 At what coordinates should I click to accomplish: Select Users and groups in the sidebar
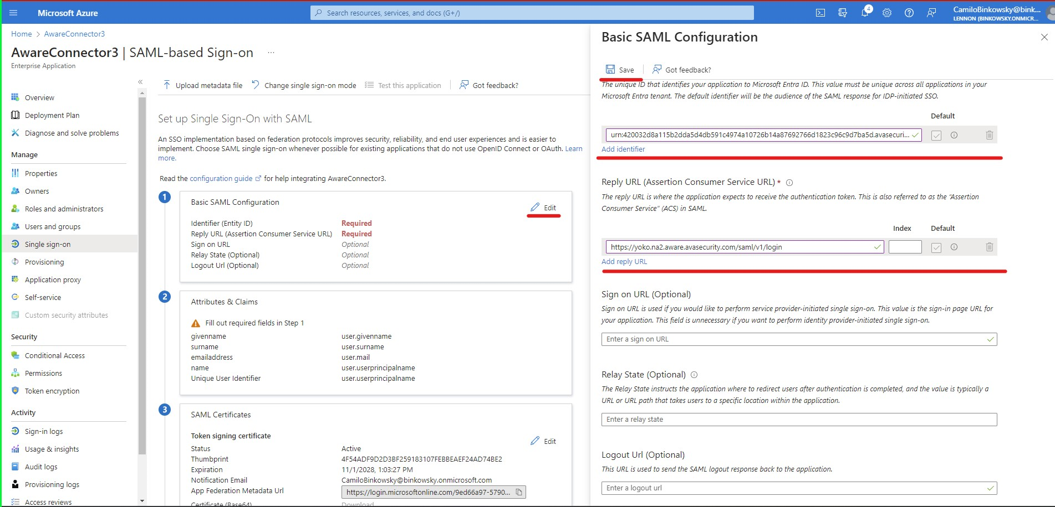coord(53,226)
